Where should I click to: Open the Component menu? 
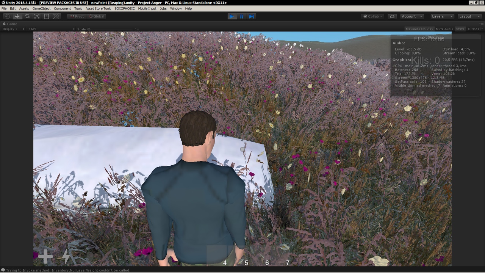click(x=63, y=8)
